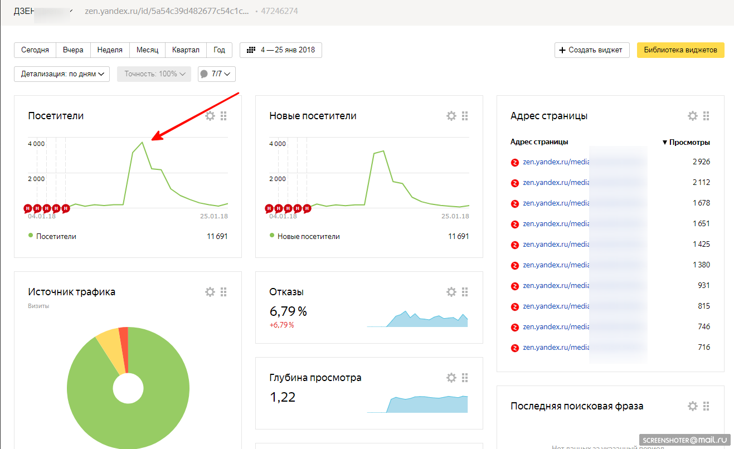Open the Точность: 100% dropdown

point(154,74)
